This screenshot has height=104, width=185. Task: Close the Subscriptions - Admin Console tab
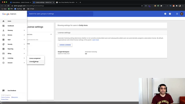click(30, 2)
